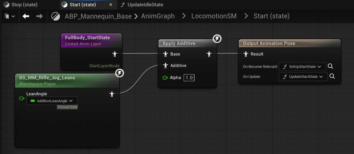
Task: Click lightning icon on Apply Additive node
Action: 217,39
